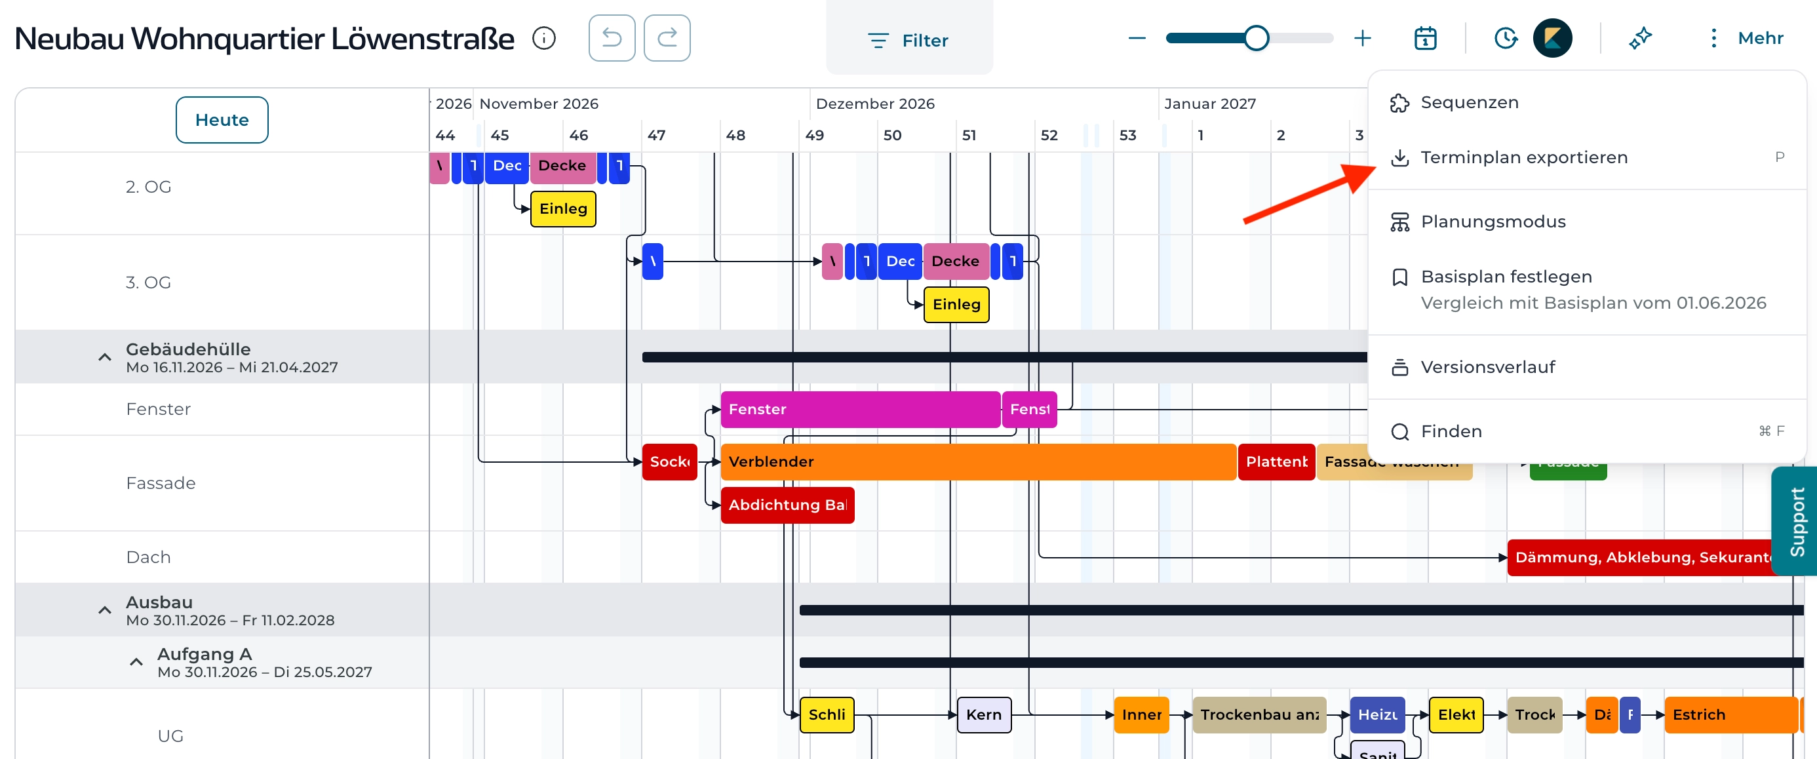Open the user avatar profile

1552,38
